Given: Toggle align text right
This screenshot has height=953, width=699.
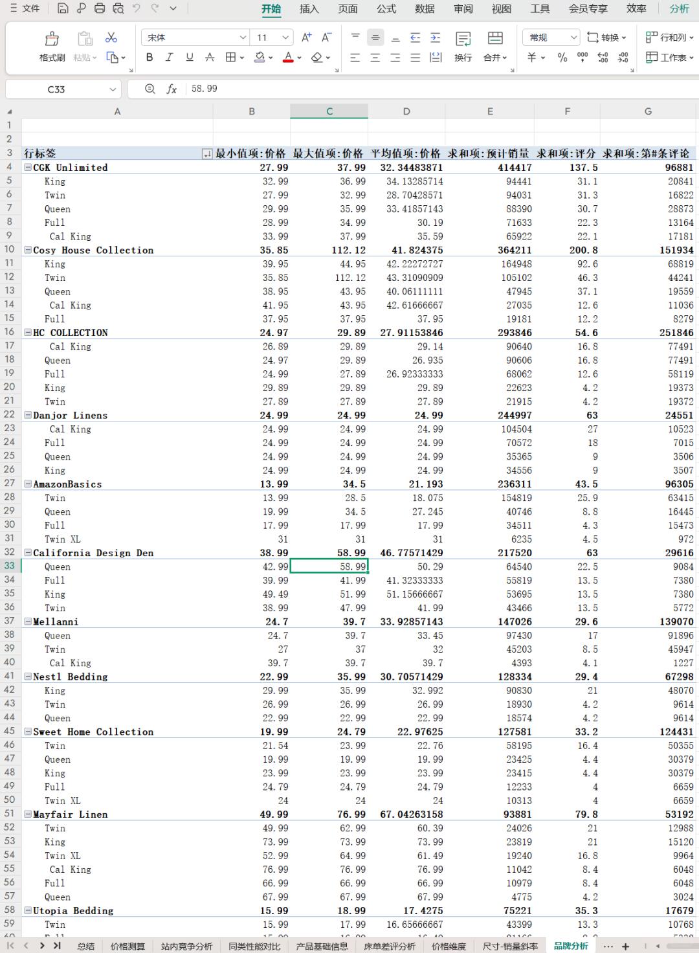Looking at the screenshot, I should coord(395,58).
